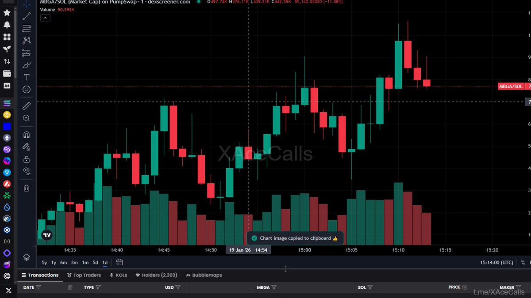
Task: Select the Sui droplet chain icon
Action: (7, 207)
